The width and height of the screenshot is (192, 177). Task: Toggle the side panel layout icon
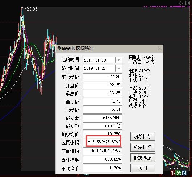coord(187,3)
